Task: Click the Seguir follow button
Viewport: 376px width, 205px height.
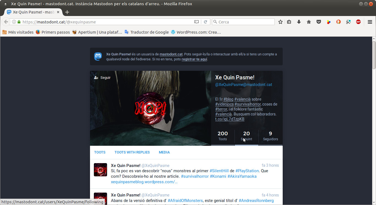Action: pos(102,78)
